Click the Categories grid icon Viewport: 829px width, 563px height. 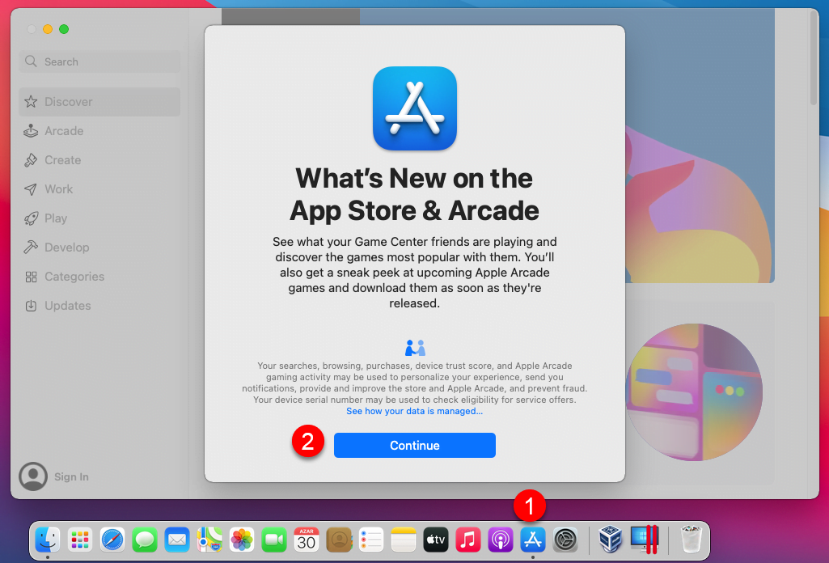click(32, 277)
